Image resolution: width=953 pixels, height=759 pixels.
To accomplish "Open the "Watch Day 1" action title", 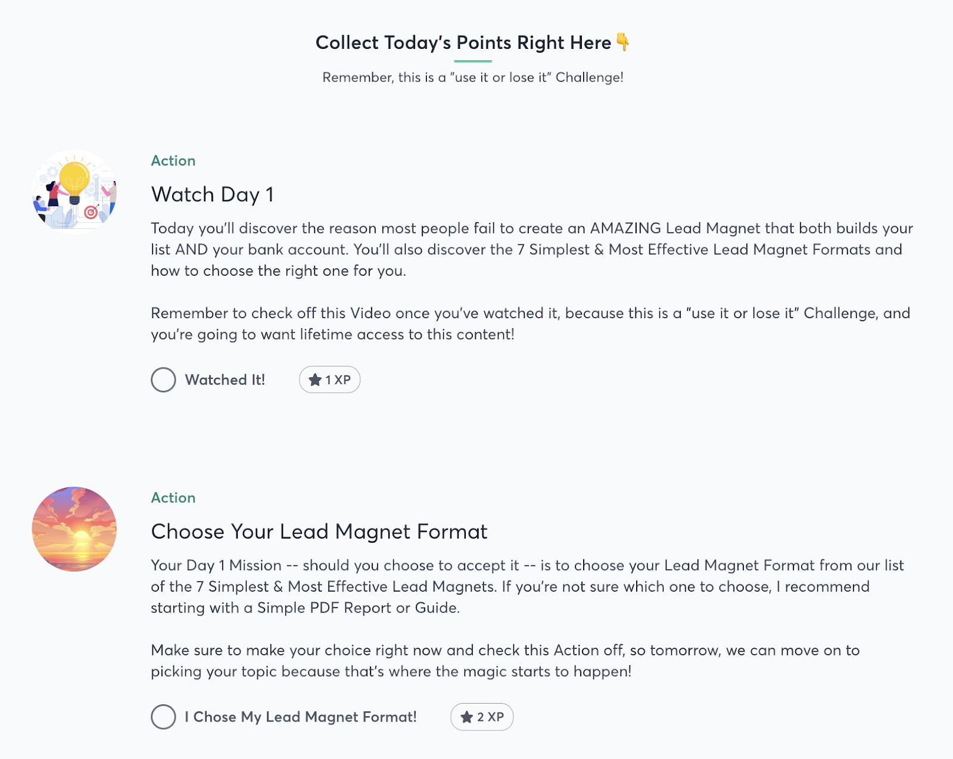I will (213, 195).
